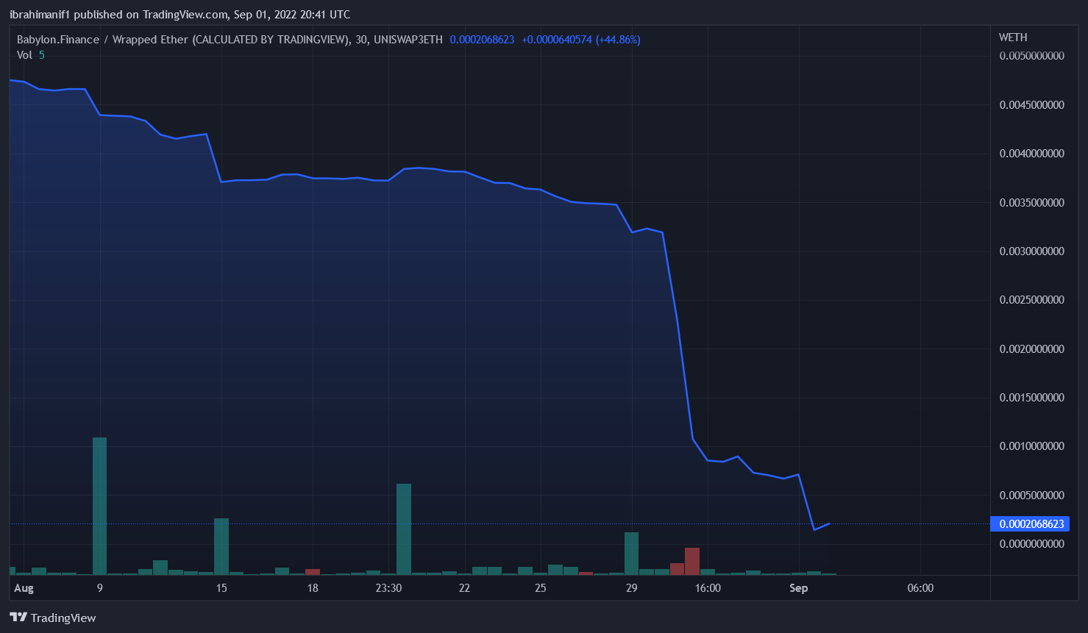
Task: Open the TradingView.com publisher header text
Action: point(179,15)
